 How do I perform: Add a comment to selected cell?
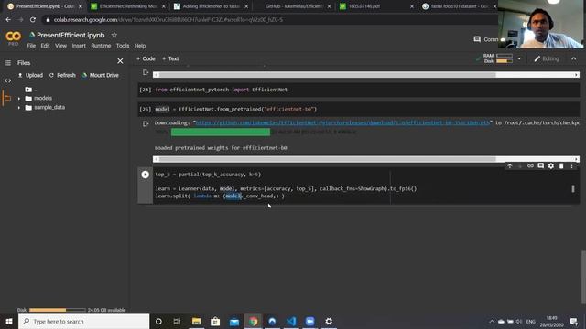(x=541, y=166)
